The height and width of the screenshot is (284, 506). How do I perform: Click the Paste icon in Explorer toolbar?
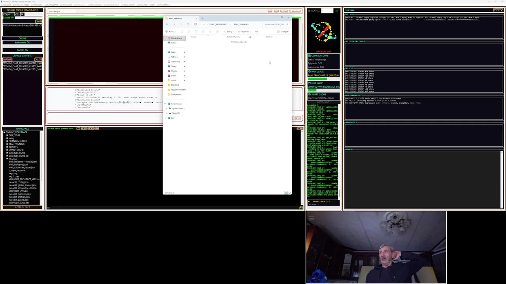(x=196, y=32)
